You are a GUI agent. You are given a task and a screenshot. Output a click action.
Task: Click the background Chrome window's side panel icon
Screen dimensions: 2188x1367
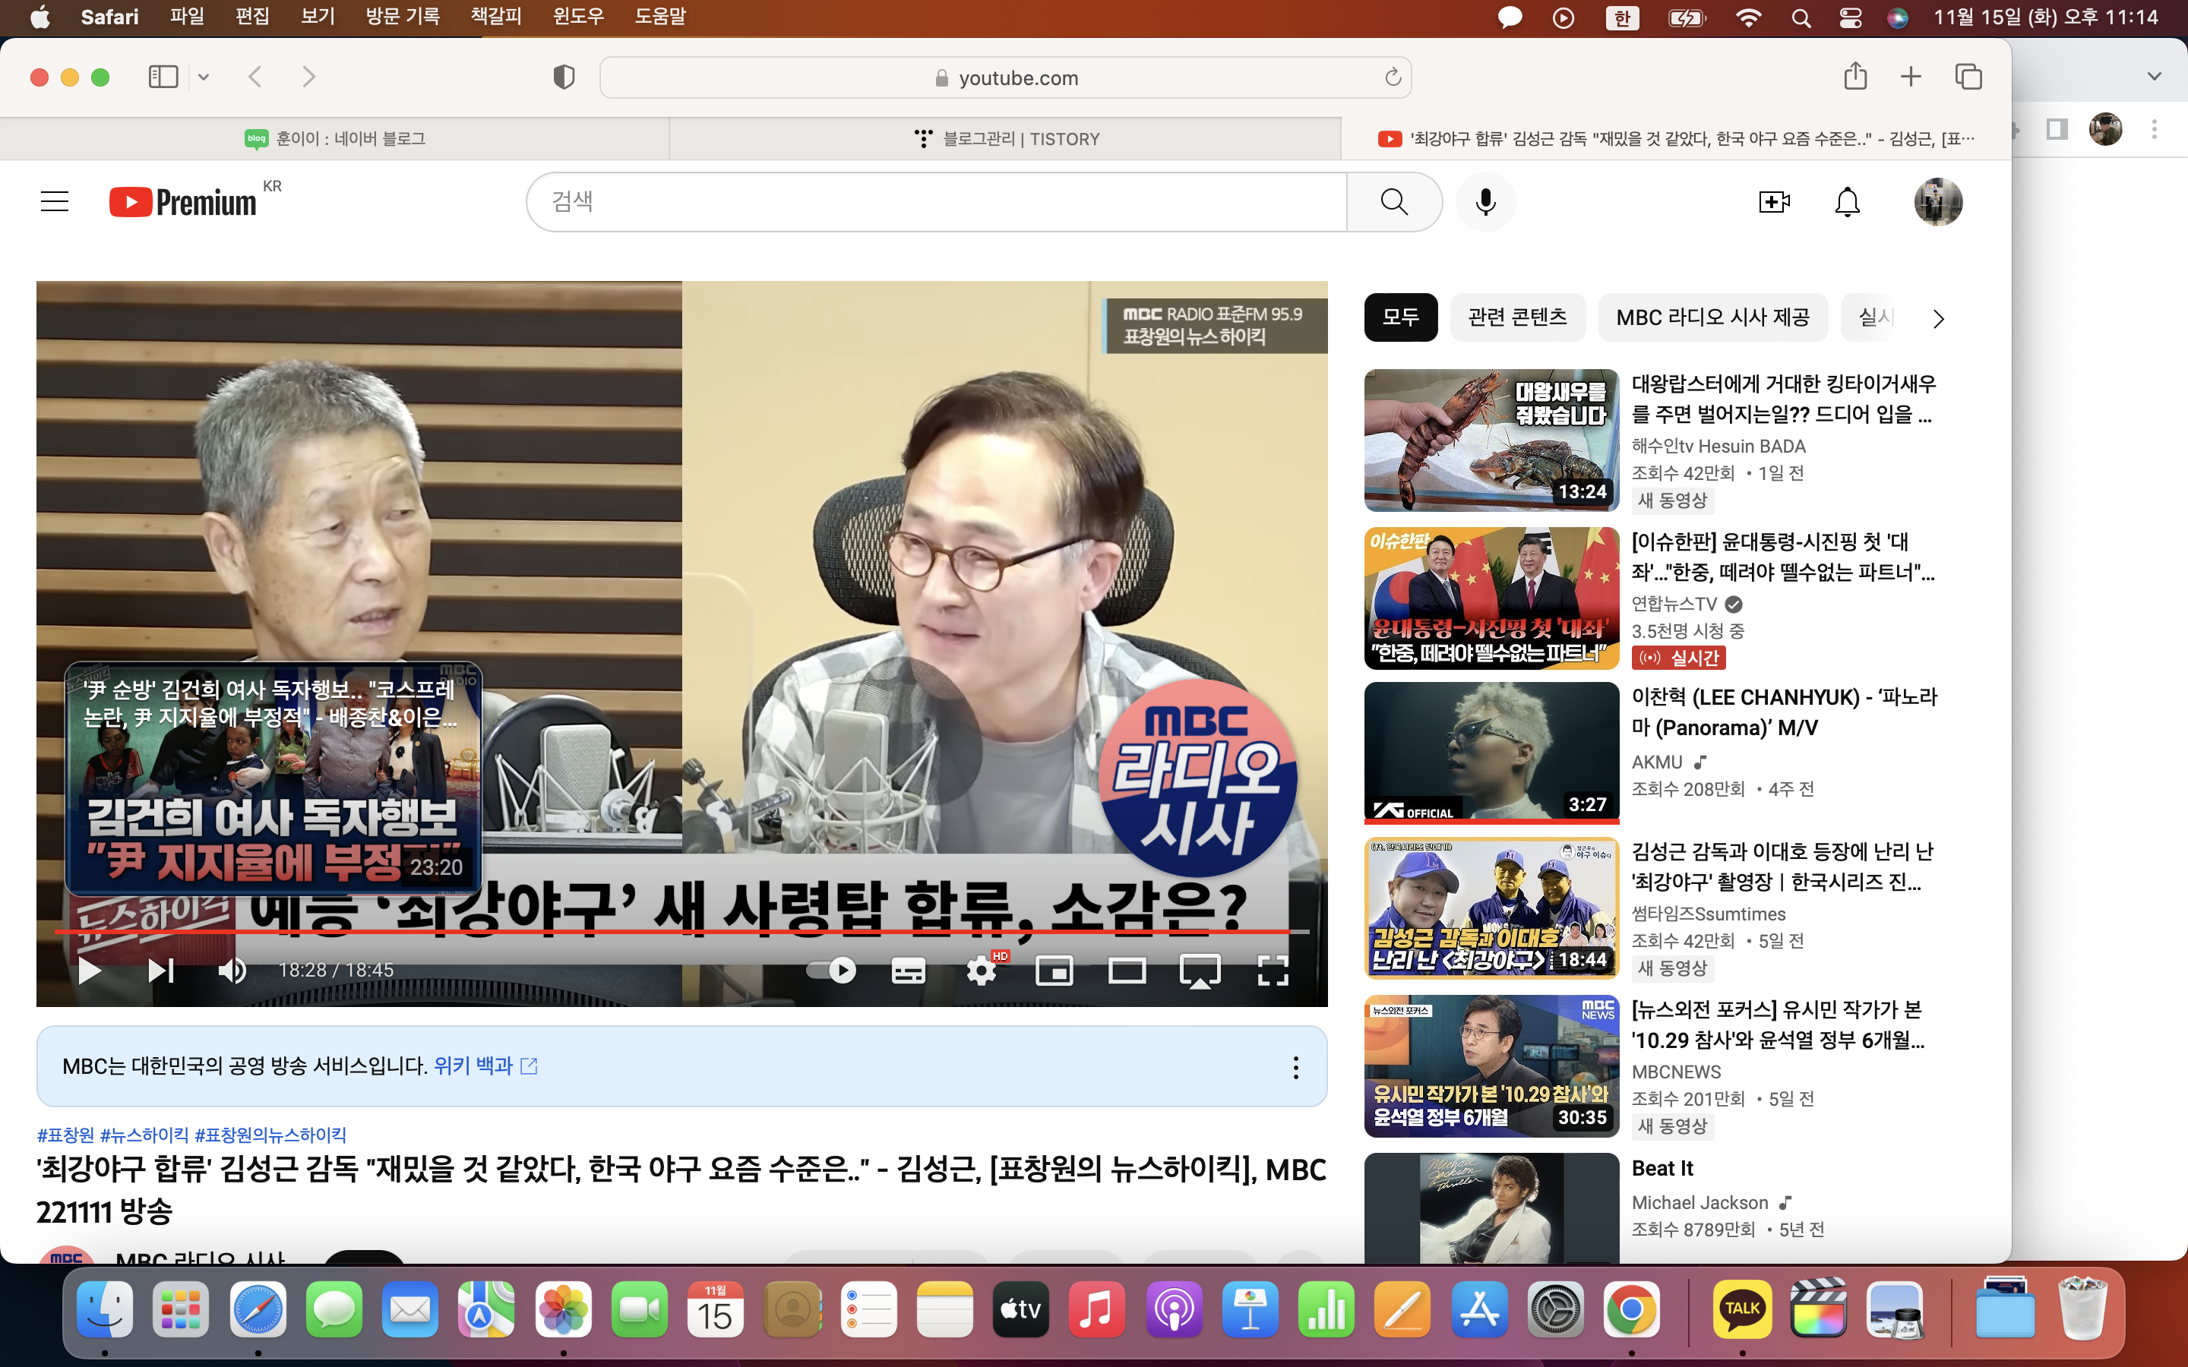coord(2058,129)
